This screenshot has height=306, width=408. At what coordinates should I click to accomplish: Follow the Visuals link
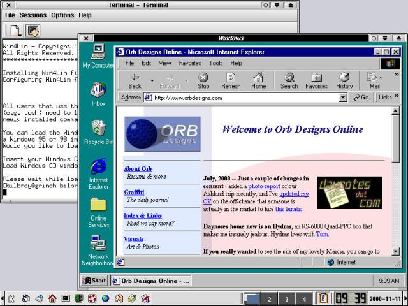point(134,239)
